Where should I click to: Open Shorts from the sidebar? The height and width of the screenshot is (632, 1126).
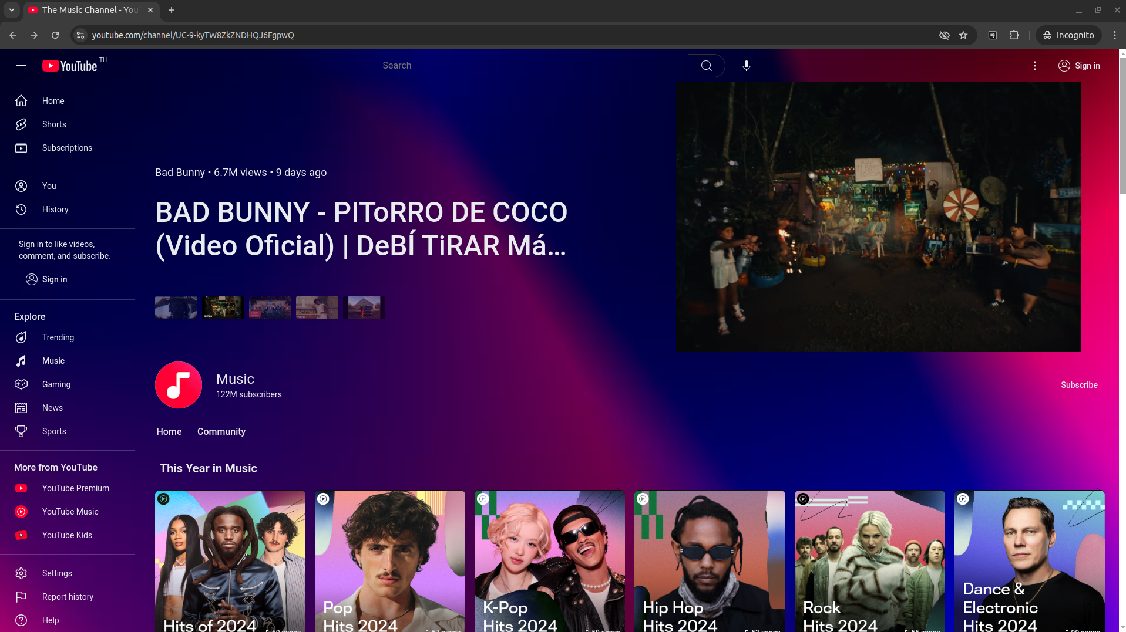click(x=54, y=124)
